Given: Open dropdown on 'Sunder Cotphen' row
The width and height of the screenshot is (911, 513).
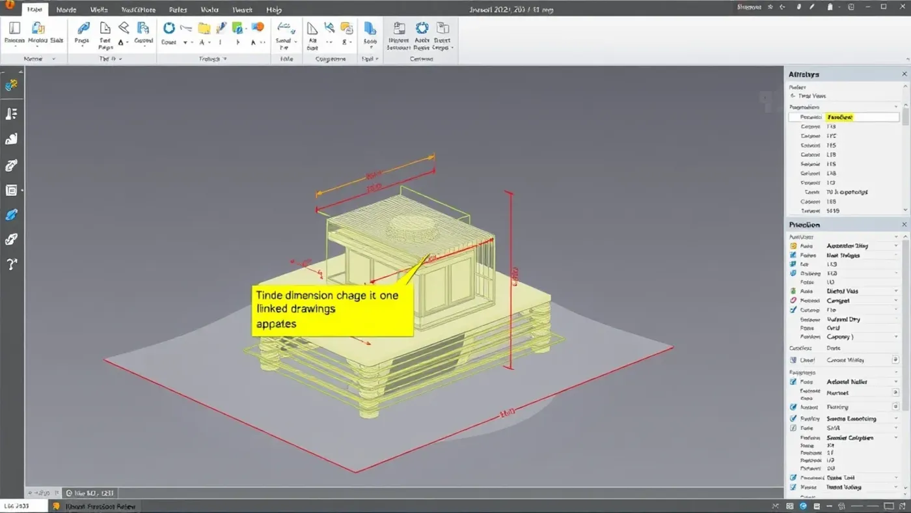Looking at the screenshot, I should [x=896, y=438].
